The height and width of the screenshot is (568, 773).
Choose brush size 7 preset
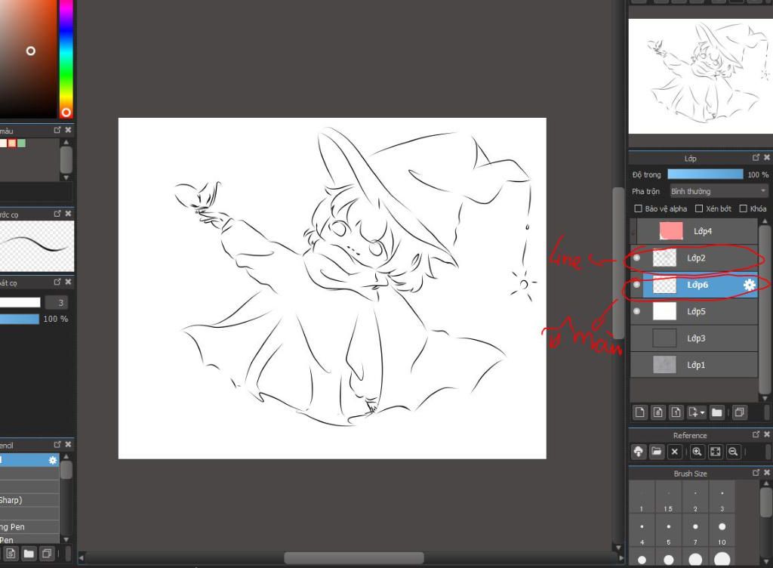(695, 530)
